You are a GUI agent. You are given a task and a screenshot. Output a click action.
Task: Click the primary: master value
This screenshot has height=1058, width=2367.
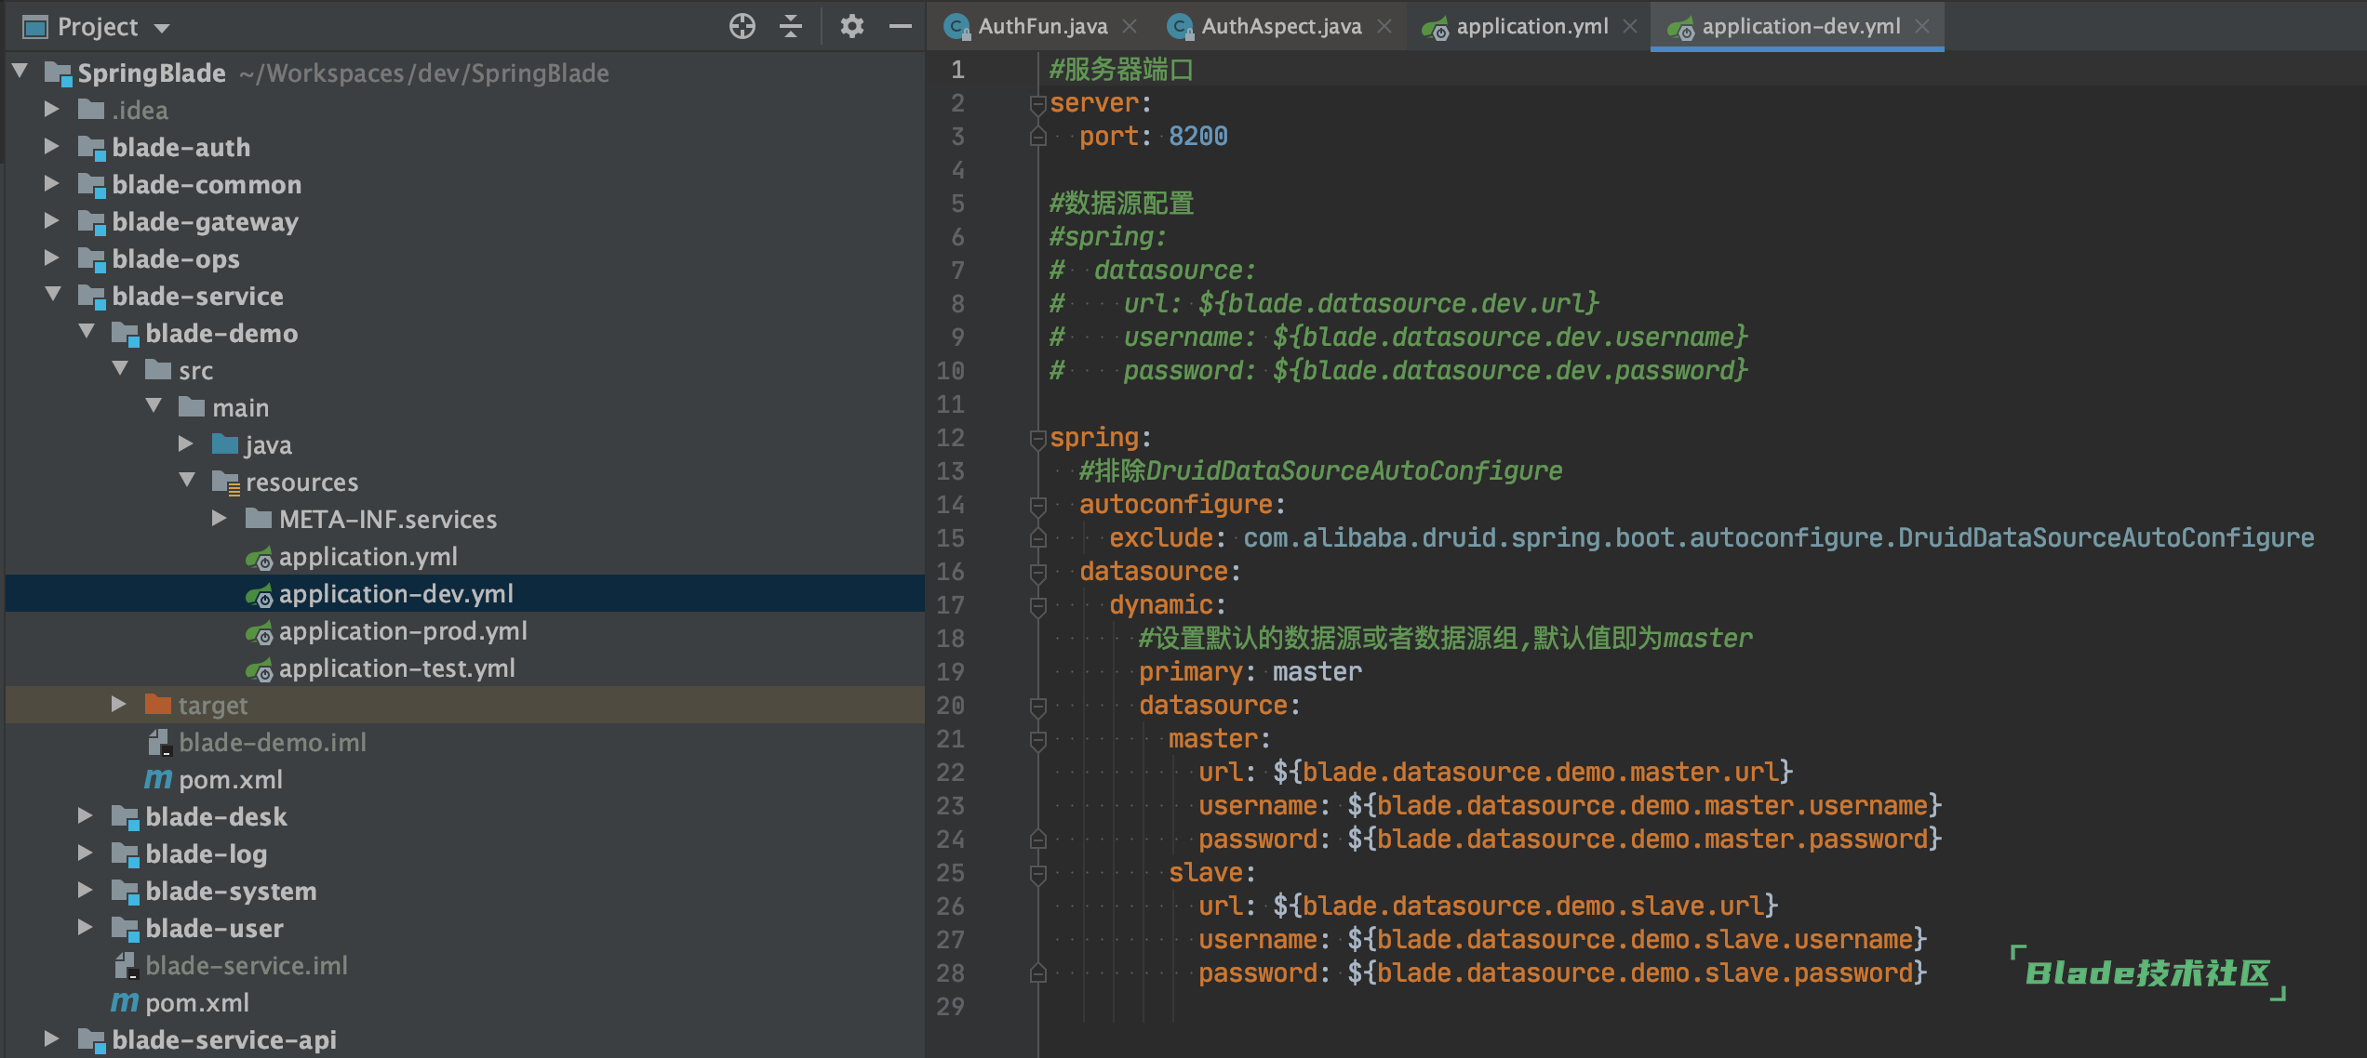[1317, 672]
